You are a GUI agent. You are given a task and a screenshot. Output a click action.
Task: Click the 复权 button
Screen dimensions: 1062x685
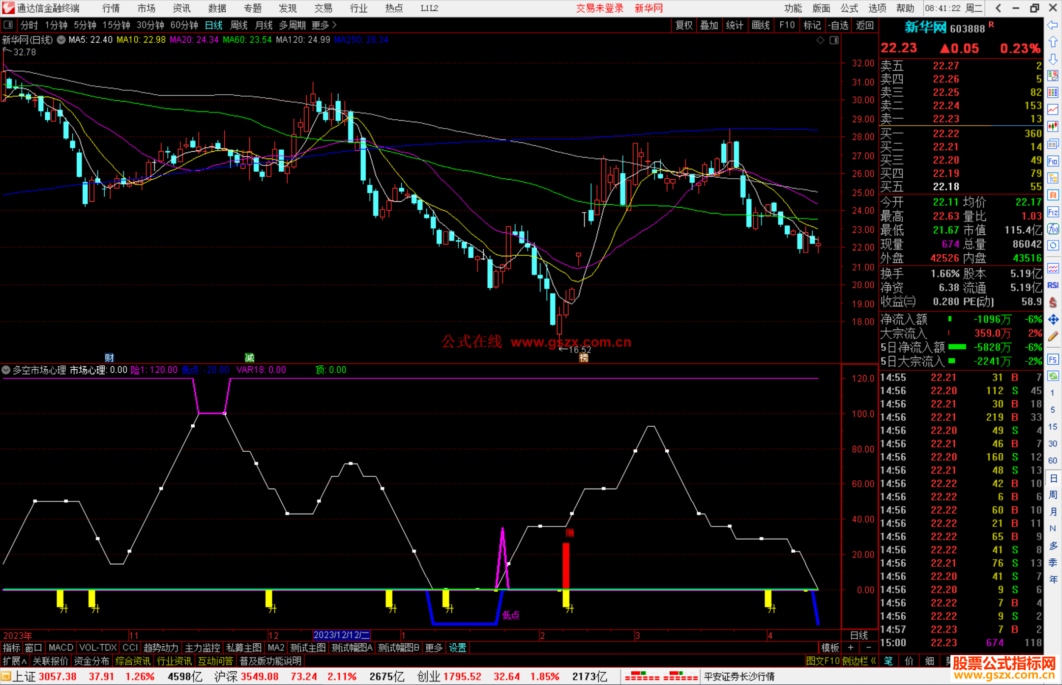pyautogui.click(x=683, y=25)
